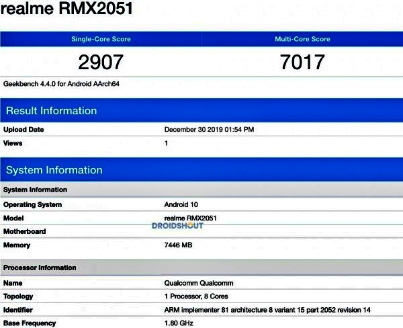Select the Multi-Core Score header
Screen dimensions: 403x328
click(302, 39)
